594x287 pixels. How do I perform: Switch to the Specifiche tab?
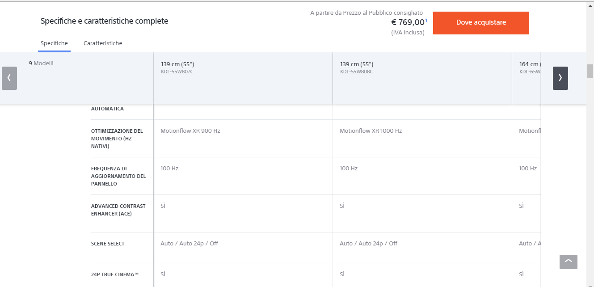pos(54,43)
